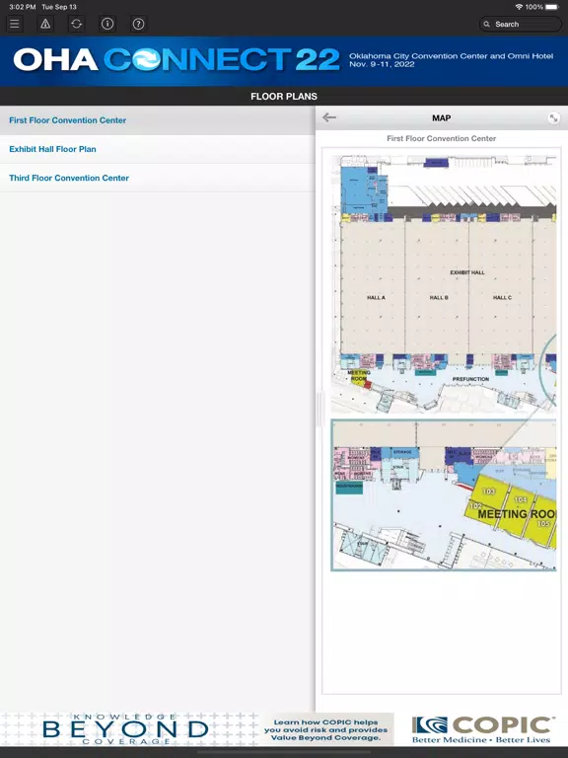The height and width of the screenshot is (758, 568).
Task: Click the FLOOR PLANS title bar
Action: (284, 96)
